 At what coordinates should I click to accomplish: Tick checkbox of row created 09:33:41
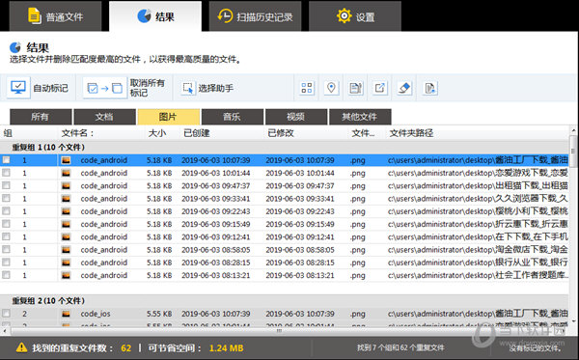7,198
